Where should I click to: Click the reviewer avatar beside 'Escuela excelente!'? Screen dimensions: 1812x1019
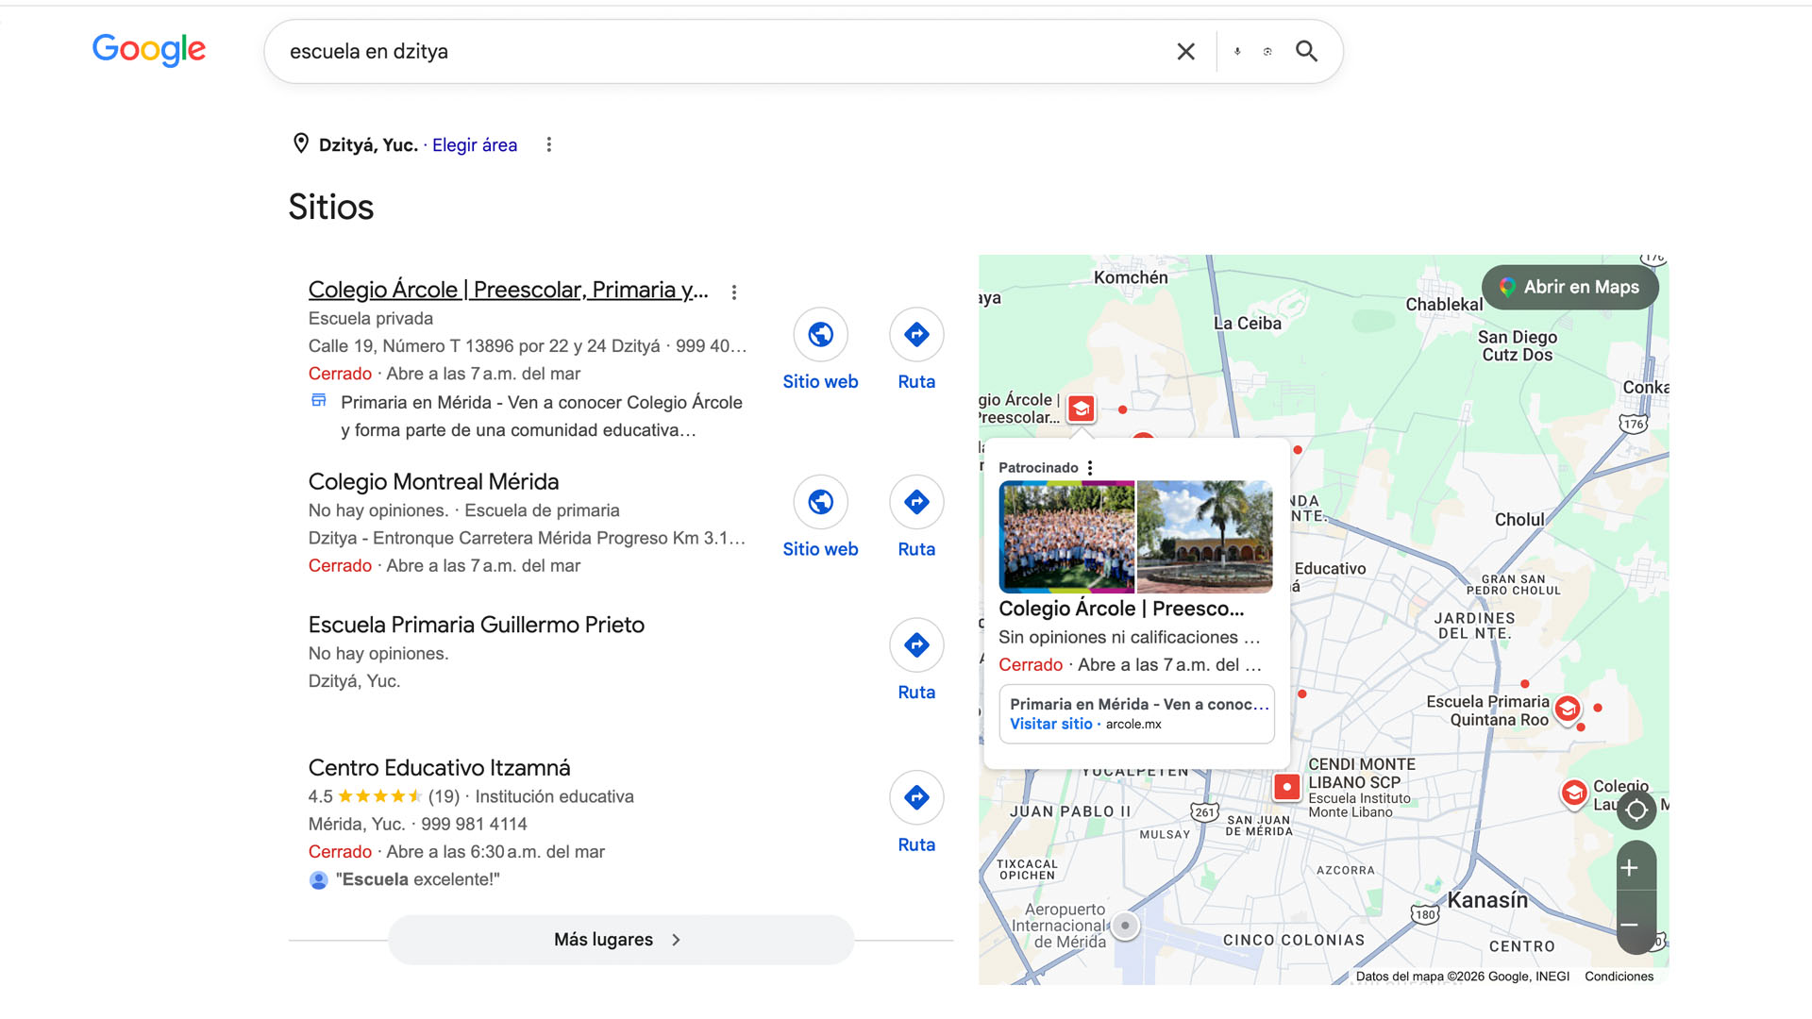(319, 880)
